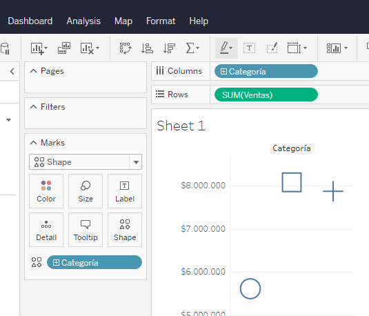Screen dimensions: 369x316
Task: Open the Totals sigma toolbar icon
Action: (192, 48)
